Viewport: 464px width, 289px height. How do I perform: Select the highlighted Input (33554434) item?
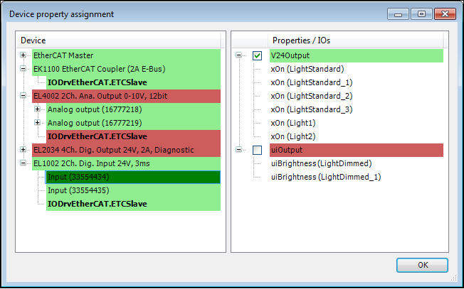[78, 177]
